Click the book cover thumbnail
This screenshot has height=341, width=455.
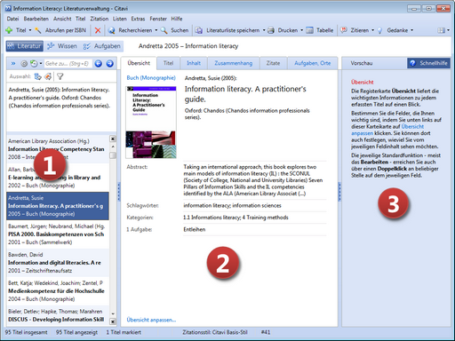(151, 123)
